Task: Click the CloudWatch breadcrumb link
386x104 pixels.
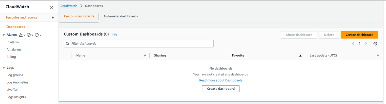Action: click(x=68, y=6)
